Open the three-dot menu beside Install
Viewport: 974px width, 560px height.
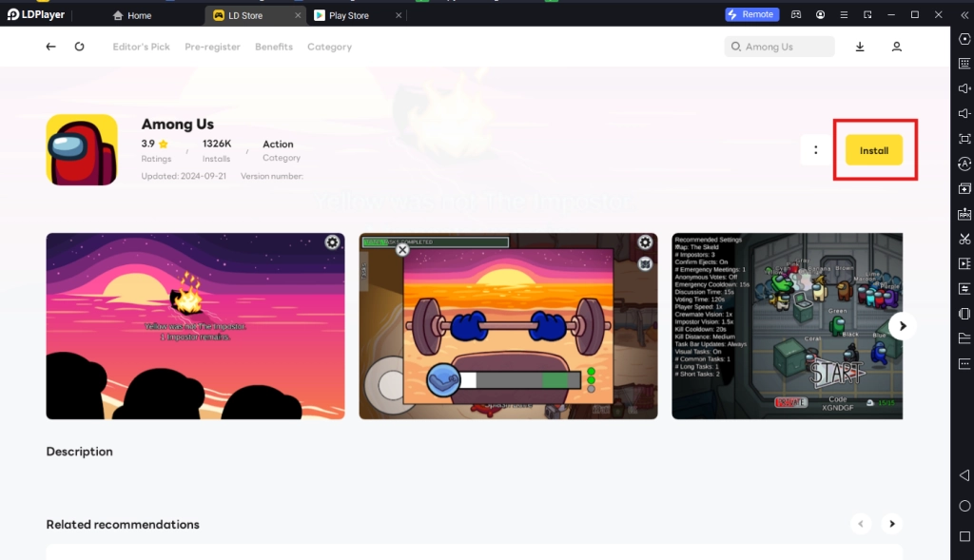click(x=815, y=150)
